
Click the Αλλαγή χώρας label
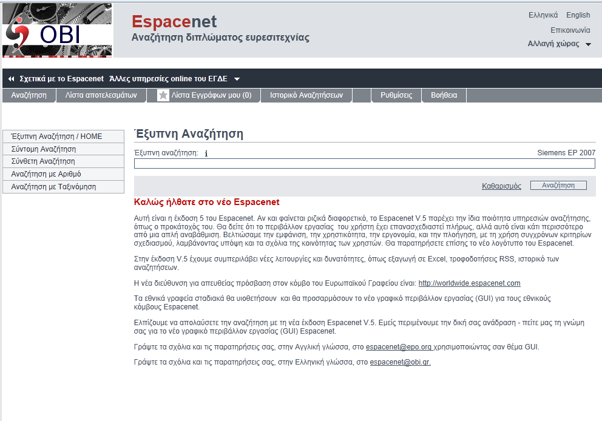553,44
